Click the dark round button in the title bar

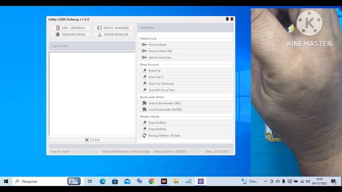227,19
